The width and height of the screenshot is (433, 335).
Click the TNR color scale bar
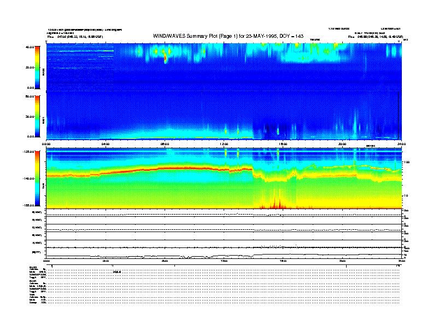(x=37, y=178)
